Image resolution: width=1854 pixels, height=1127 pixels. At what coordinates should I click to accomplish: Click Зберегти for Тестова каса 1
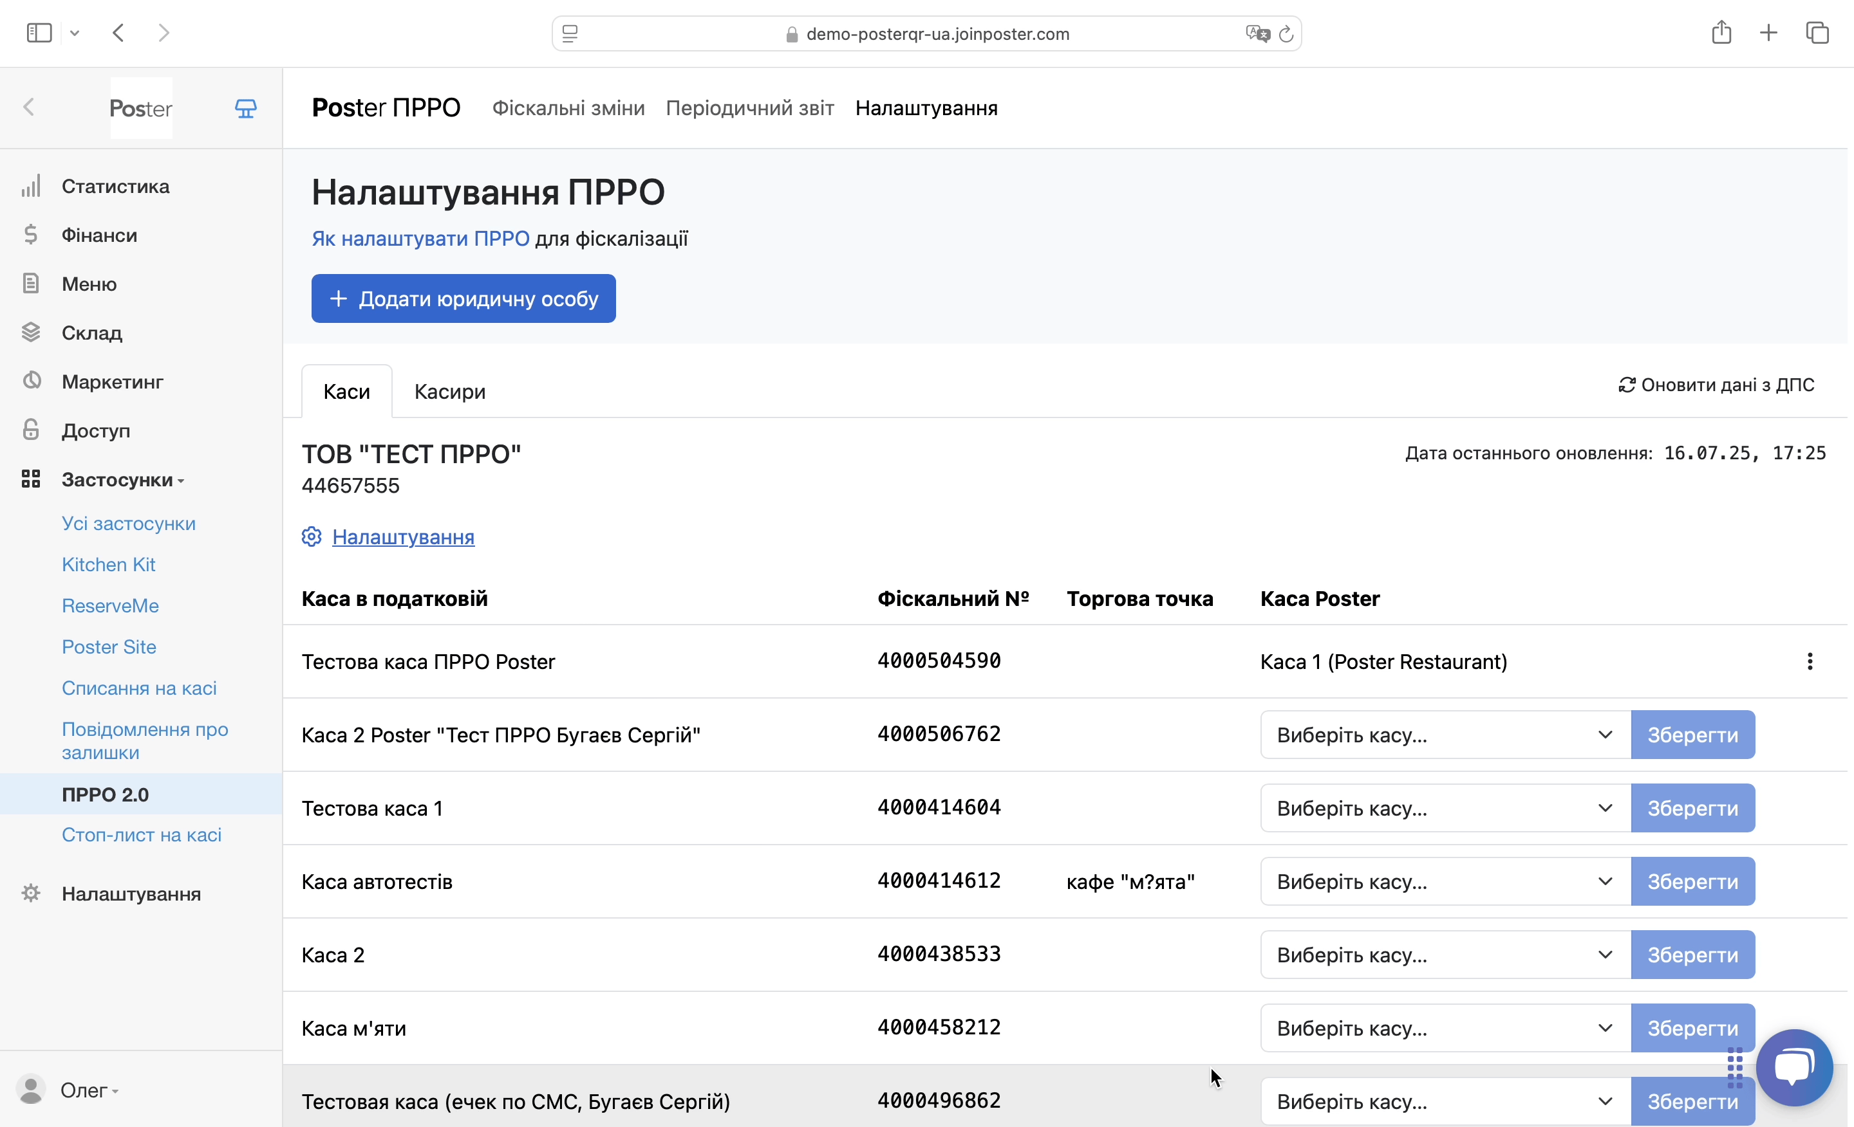point(1693,808)
